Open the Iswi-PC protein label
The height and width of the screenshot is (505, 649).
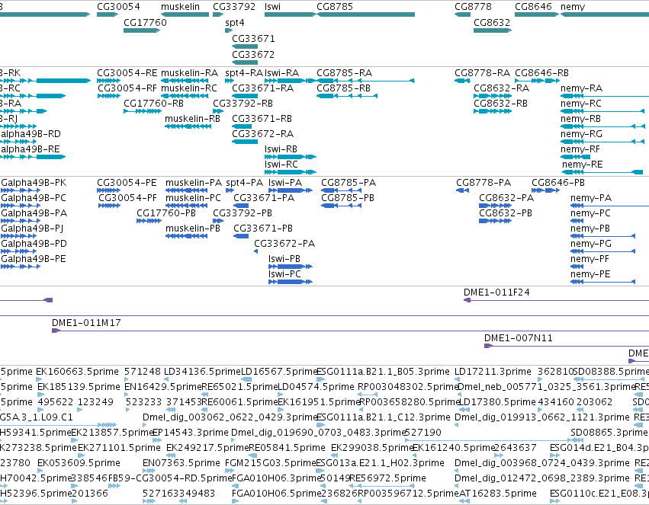click(284, 274)
